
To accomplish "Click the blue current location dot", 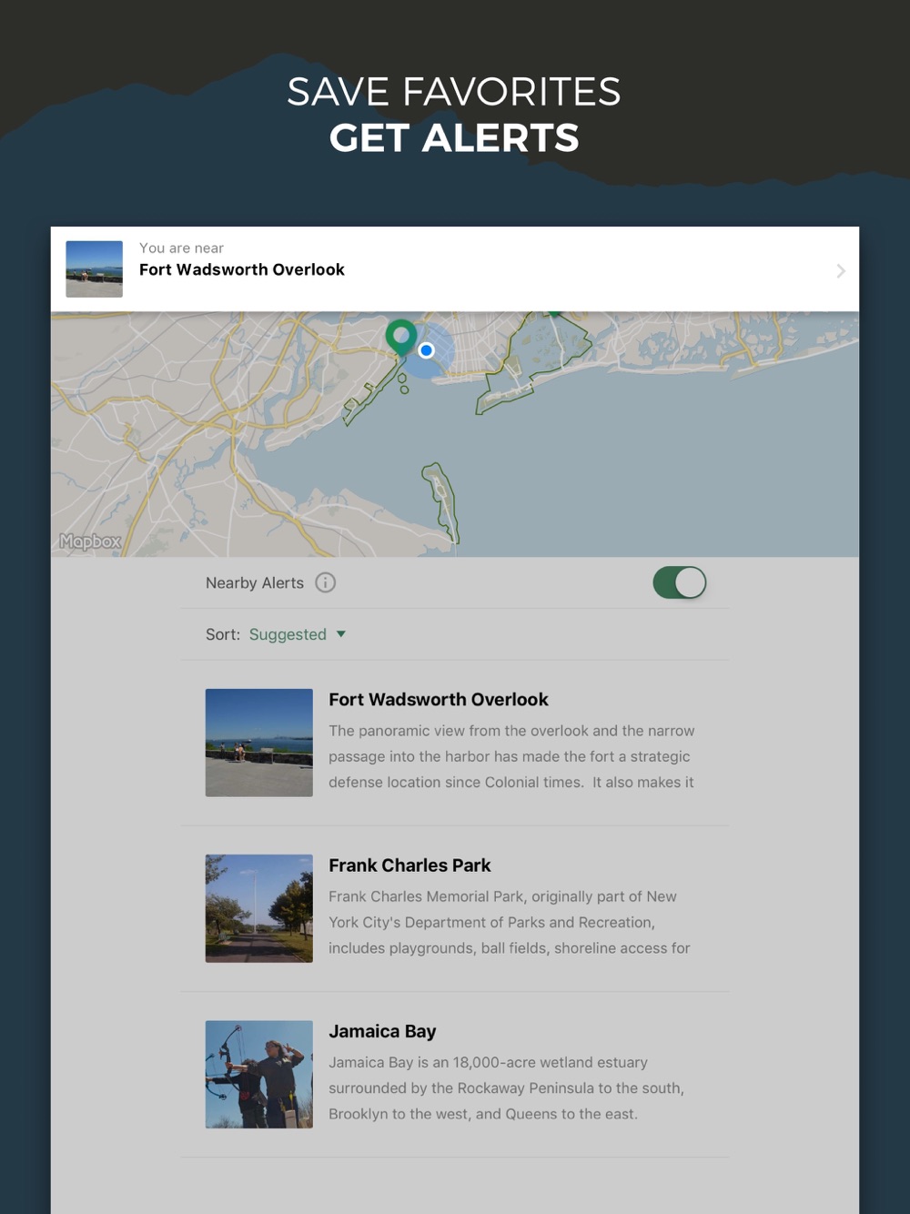I will click(x=426, y=350).
